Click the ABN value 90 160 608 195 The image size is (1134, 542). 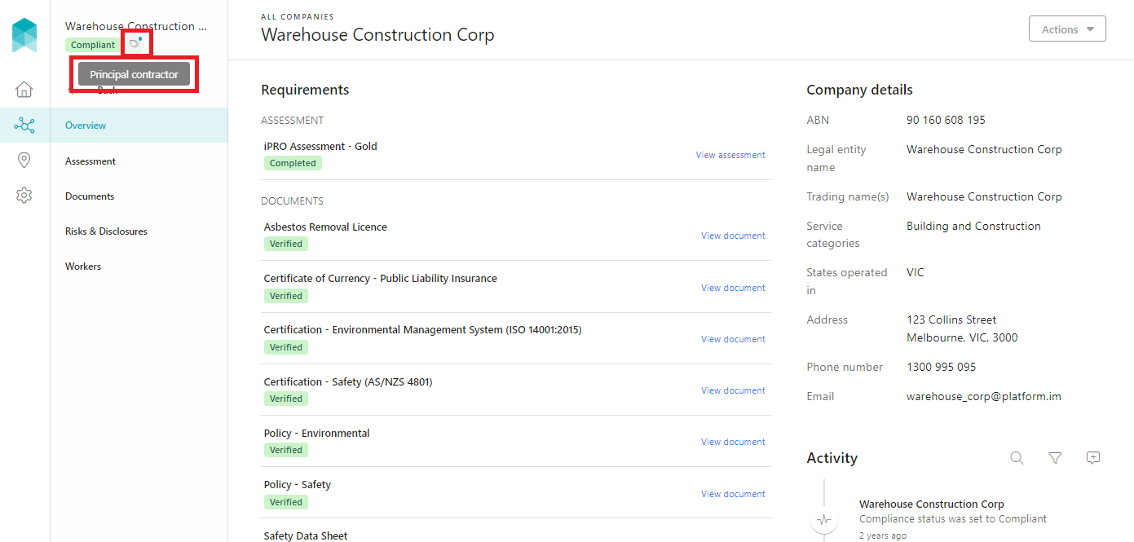point(946,120)
